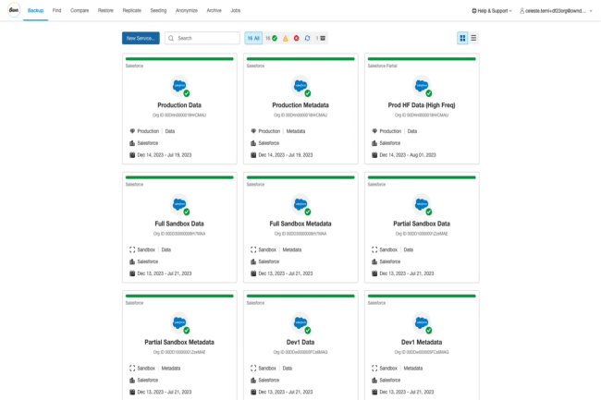Filter services by red error status

point(296,38)
